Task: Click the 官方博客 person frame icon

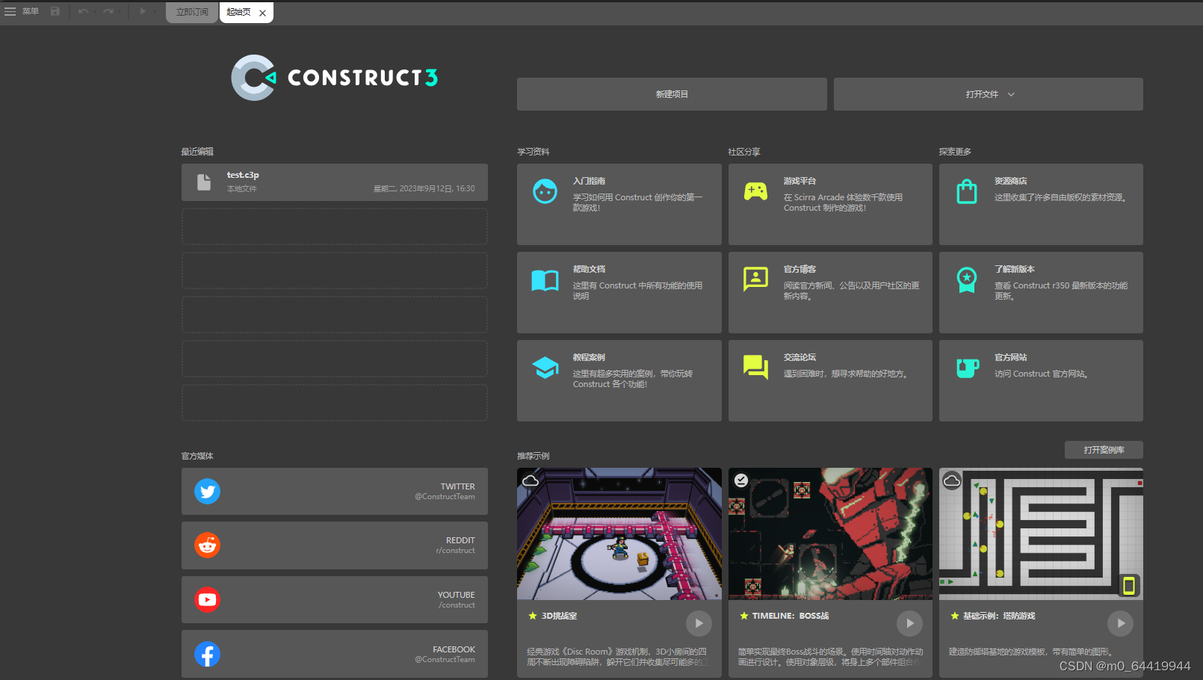Action: 755,279
